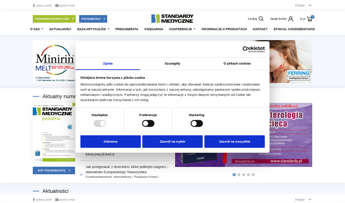Expand the Baza artykułów menu
The width and height of the screenshot is (345, 203).
pos(93,29)
